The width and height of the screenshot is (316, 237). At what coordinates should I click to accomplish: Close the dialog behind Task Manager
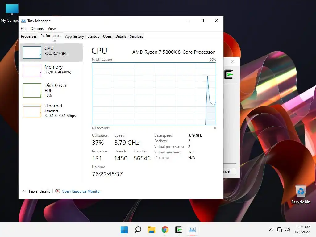[x=233, y=61]
